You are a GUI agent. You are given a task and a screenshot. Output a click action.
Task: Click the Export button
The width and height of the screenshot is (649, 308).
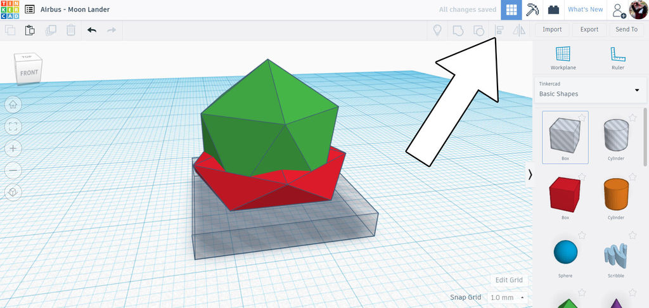point(589,29)
